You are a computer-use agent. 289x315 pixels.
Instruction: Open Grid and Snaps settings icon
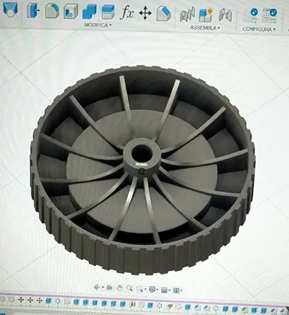click(164, 290)
